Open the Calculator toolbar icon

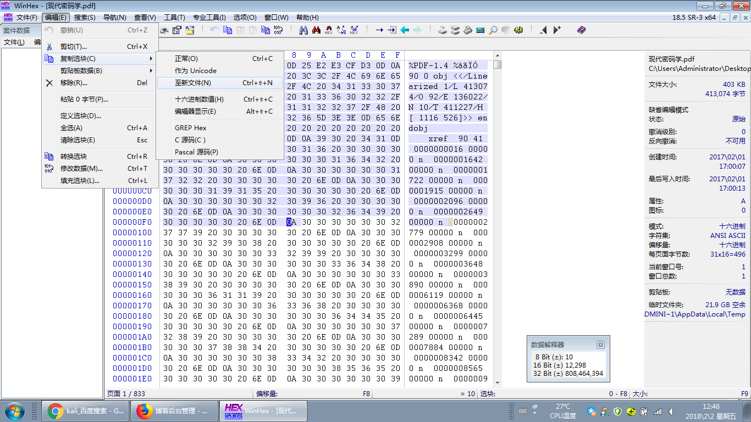pyautogui.click(x=481, y=30)
